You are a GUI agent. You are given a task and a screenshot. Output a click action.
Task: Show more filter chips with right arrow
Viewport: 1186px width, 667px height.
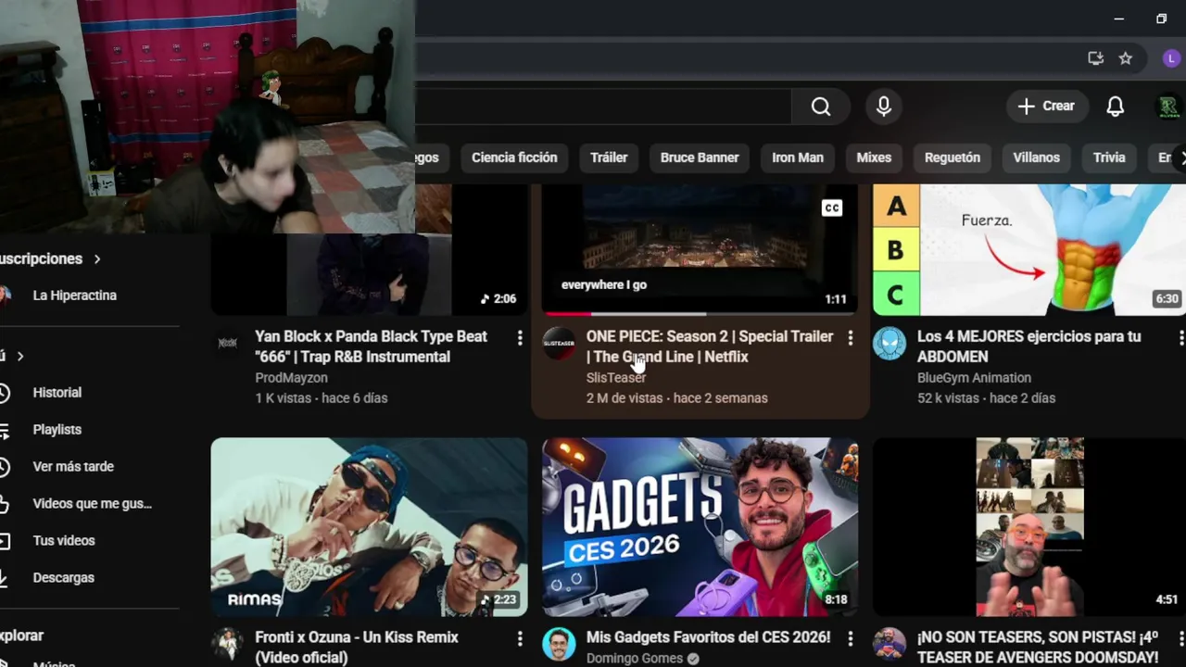(1180, 158)
